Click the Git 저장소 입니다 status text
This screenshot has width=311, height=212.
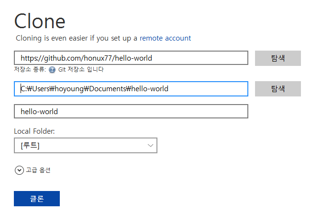[81, 70]
